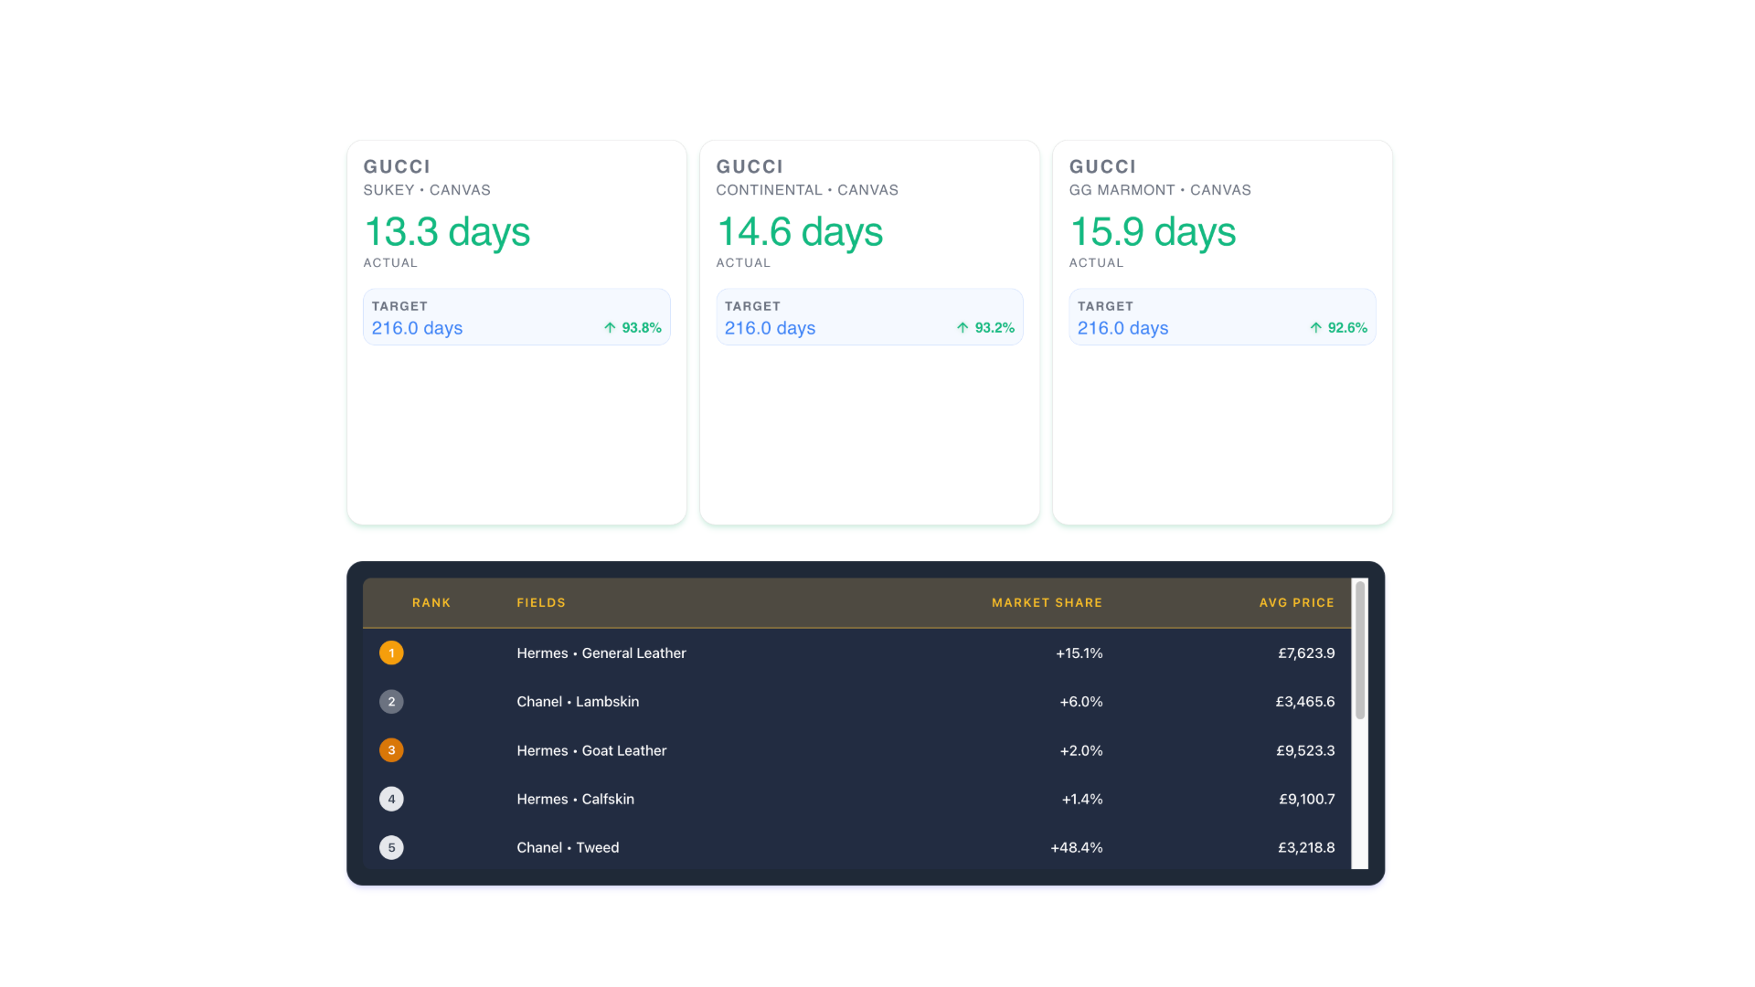Image resolution: width=1755 pixels, height=987 pixels.
Task: Click the 93.8% improvement figure
Action: [x=642, y=328]
